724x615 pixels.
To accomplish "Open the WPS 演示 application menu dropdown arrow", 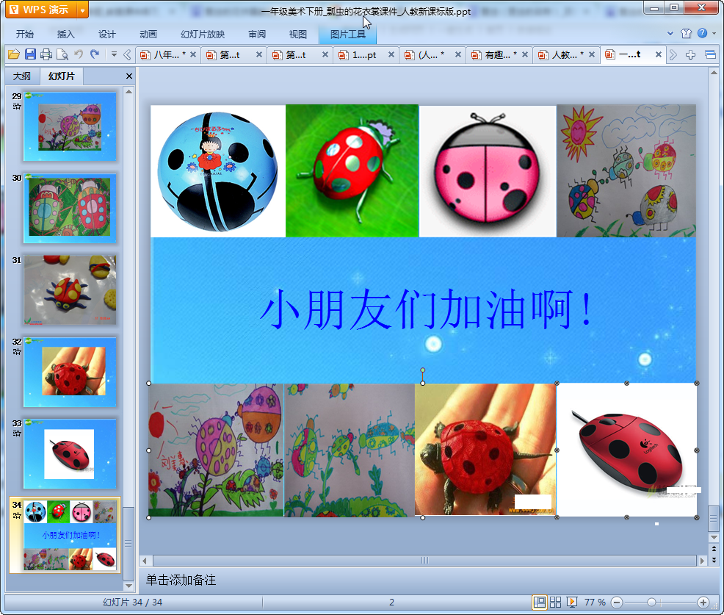I will click(82, 10).
